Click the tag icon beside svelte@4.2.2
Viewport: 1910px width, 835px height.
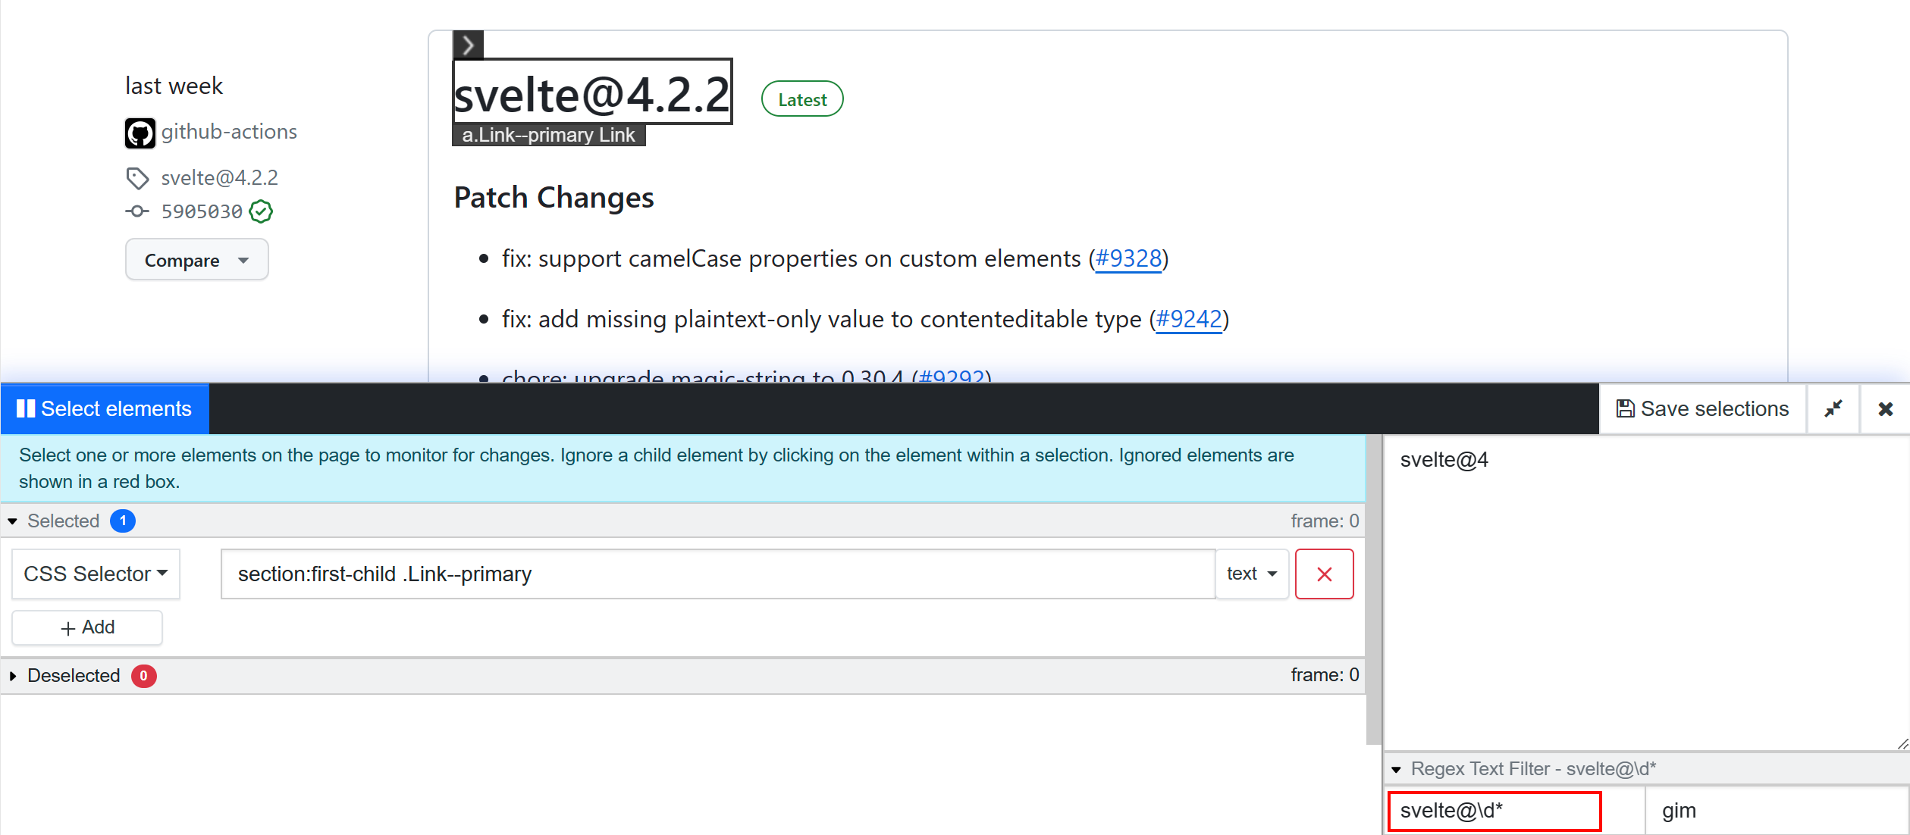137,178
